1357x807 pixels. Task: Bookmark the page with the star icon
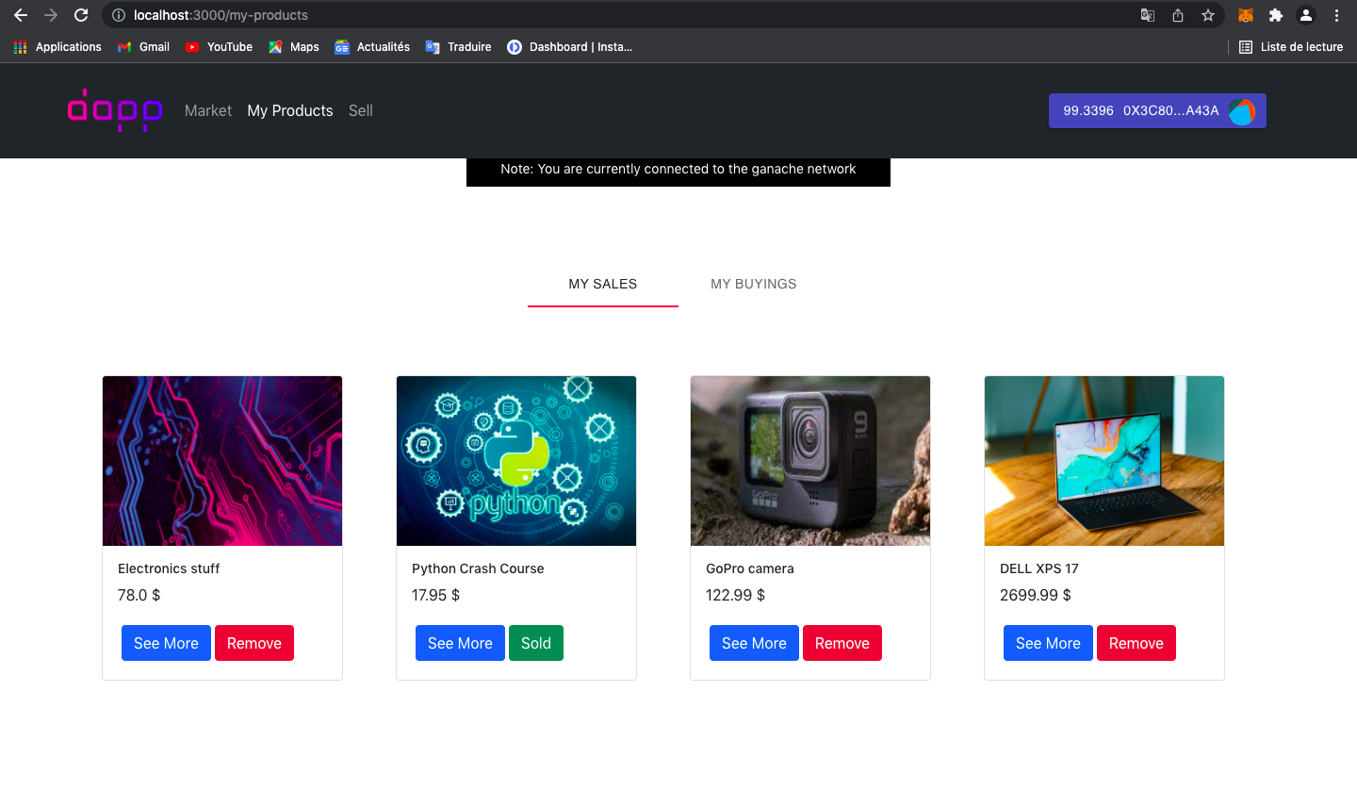[x=1208, y=15]
